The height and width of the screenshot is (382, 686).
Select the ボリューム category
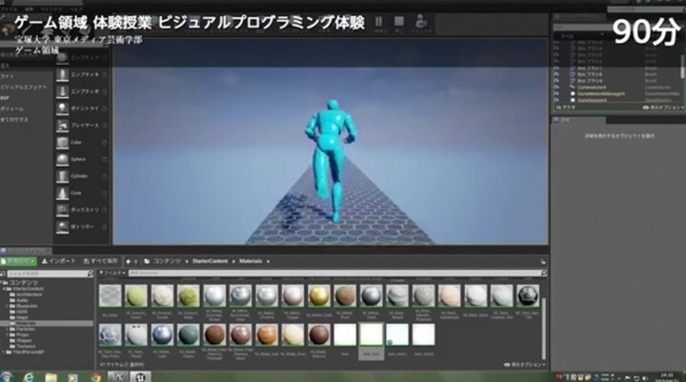click(11, 109)
